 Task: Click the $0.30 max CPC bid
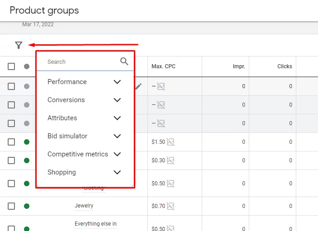(x=158, y=160)
